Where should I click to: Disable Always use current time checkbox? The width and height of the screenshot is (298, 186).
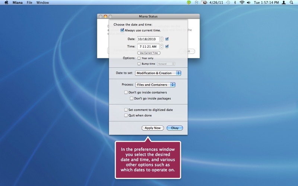point(122,30)
